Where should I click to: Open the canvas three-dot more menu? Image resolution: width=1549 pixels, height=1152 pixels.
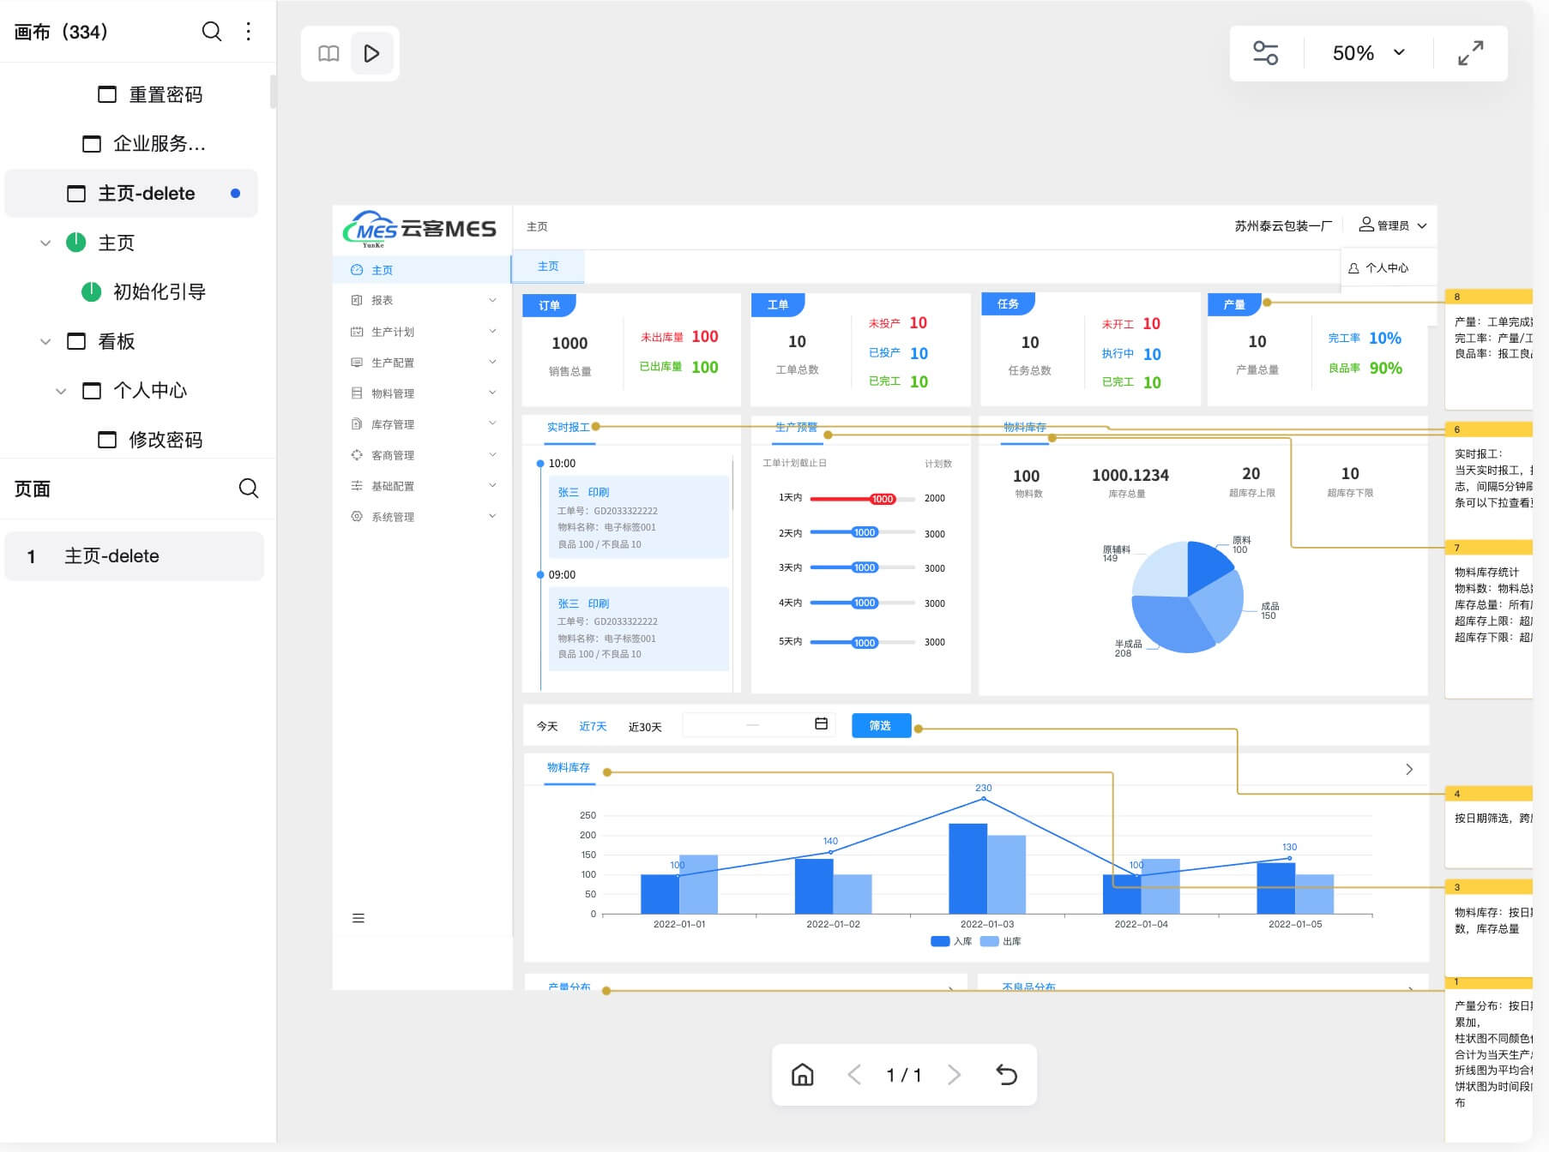click(249, 32)
